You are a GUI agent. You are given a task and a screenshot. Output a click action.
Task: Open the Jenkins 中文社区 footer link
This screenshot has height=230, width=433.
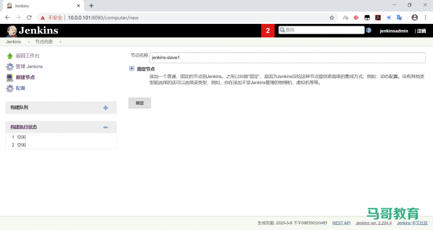pyautogui.click(x=412, y=223)
